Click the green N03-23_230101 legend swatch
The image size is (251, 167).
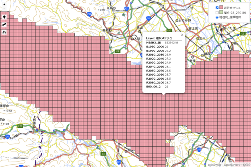(x=221, y=12)
